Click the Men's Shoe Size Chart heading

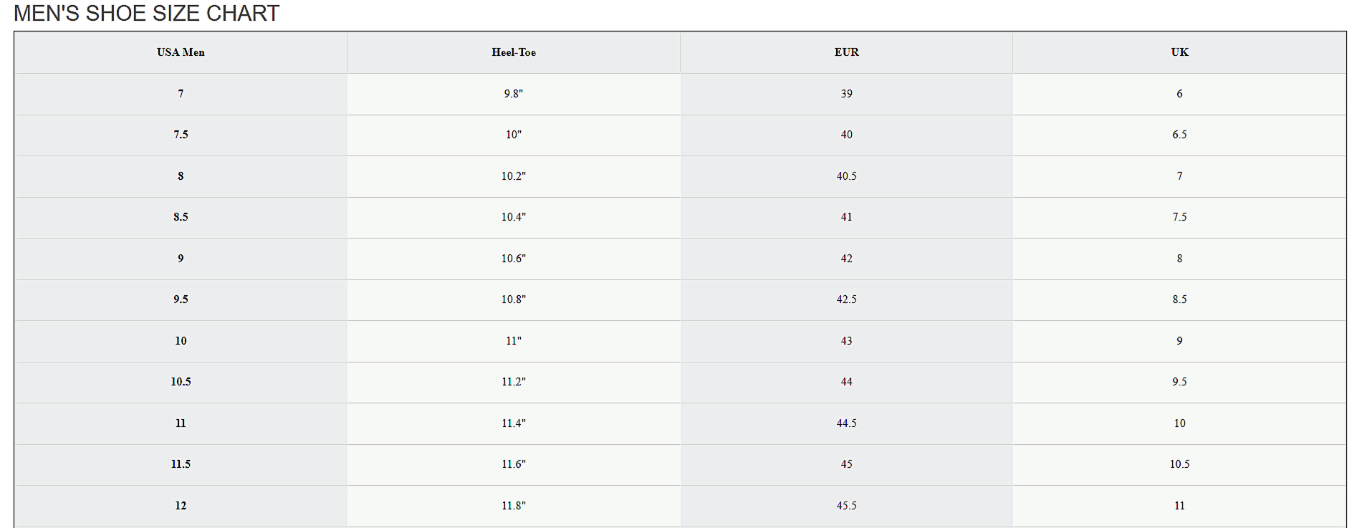(x=146, y=14)
